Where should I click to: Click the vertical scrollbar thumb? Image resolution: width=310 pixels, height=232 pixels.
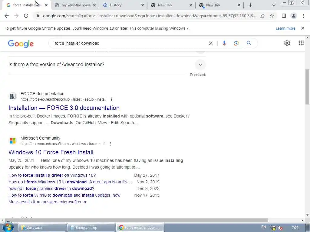308,87
